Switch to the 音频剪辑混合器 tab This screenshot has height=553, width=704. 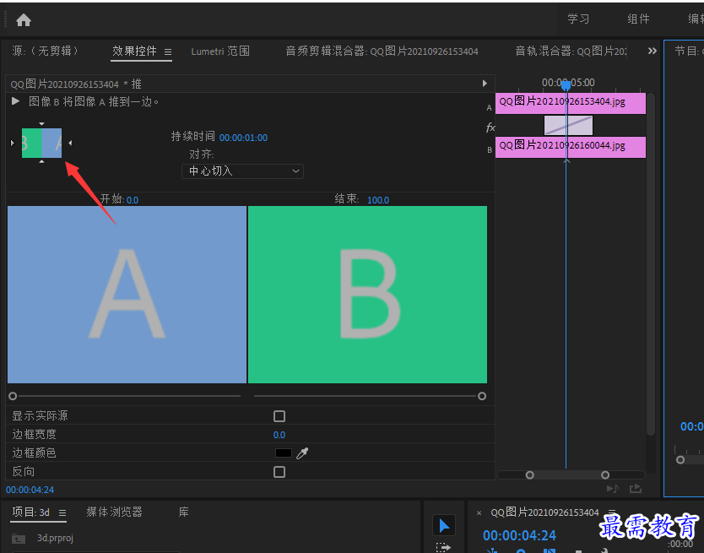point(382,52)
